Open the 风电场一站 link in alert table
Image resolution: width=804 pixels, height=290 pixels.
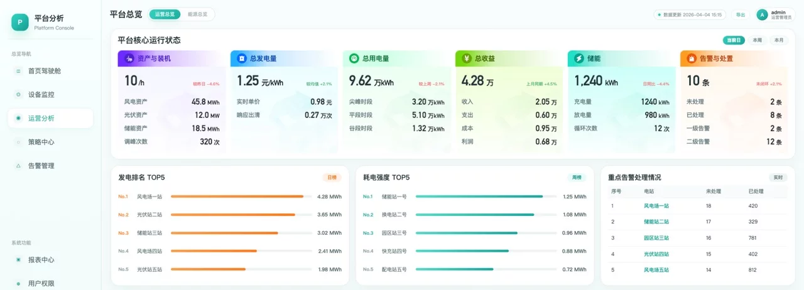pos(656,206)
